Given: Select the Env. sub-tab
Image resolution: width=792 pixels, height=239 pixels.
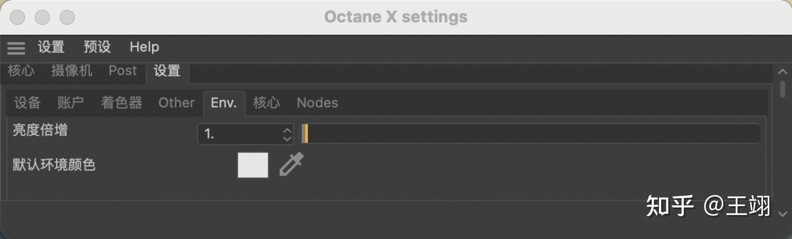Looking at the screenshot, I should tap(224, 103).
